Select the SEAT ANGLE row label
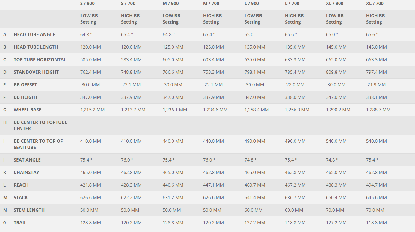 [x=27, y=160]
